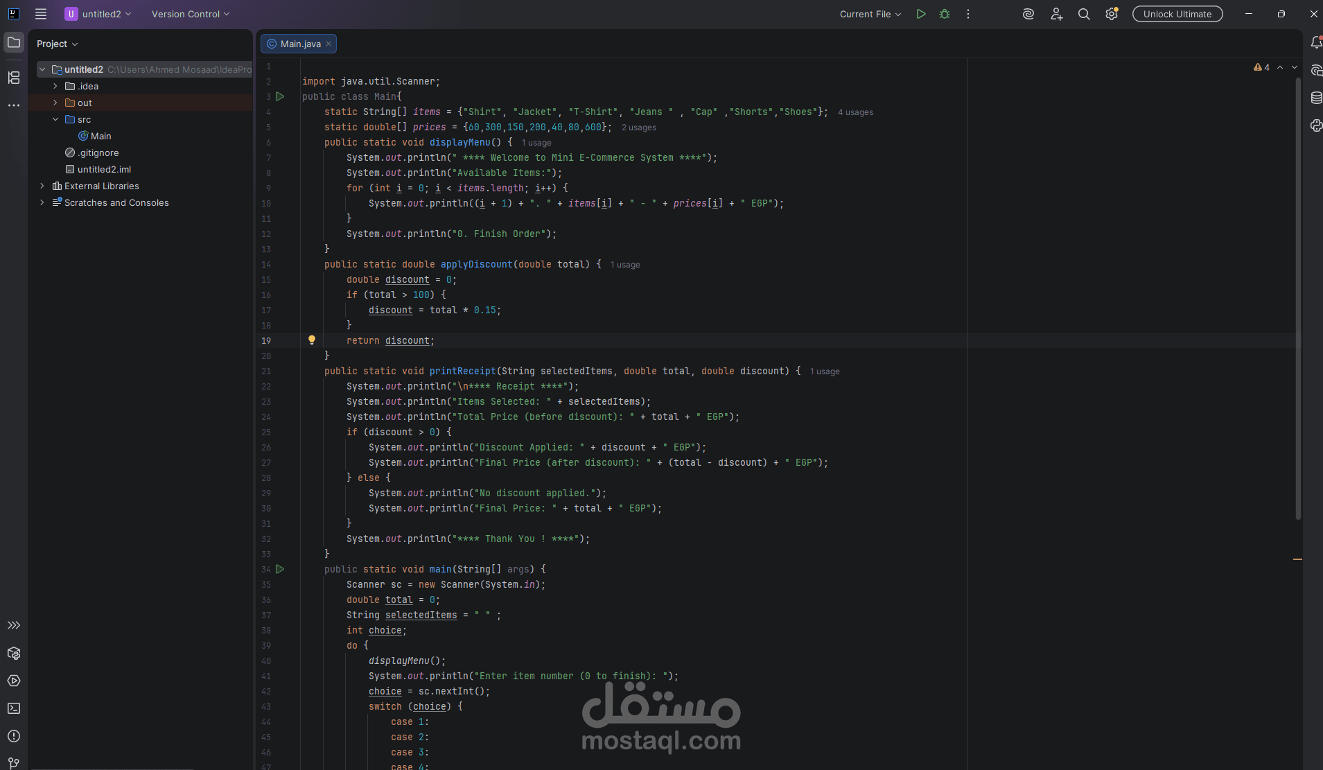Click the Run green play button in toolbar
The image size is (1323, 770).
point(921,14)
